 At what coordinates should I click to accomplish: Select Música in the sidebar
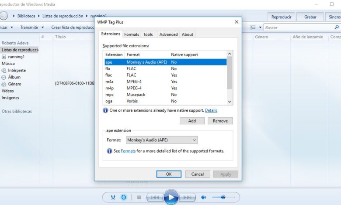point(8,64)
